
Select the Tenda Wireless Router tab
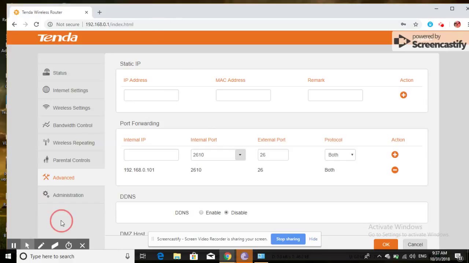pyautogui.click(x=51, y=12)
